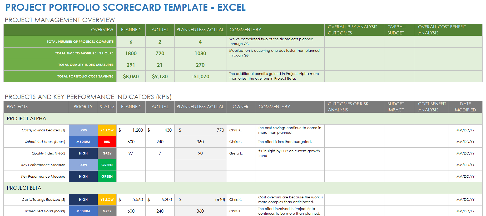Select the DATE MODIFIED column header
This screenshot has height=216, width=486.
tap(465, 107)
